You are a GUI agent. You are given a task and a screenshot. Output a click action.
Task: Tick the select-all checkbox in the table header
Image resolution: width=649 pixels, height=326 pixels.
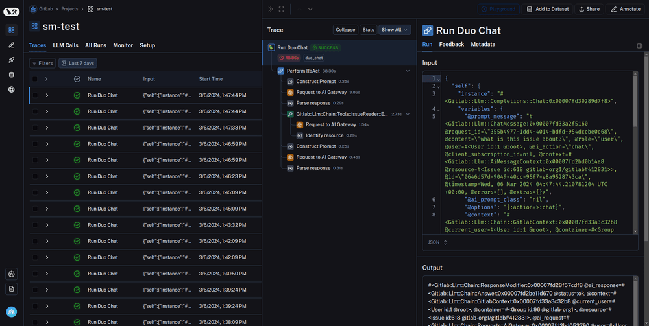pyautogui.click(x=35, y=79)
